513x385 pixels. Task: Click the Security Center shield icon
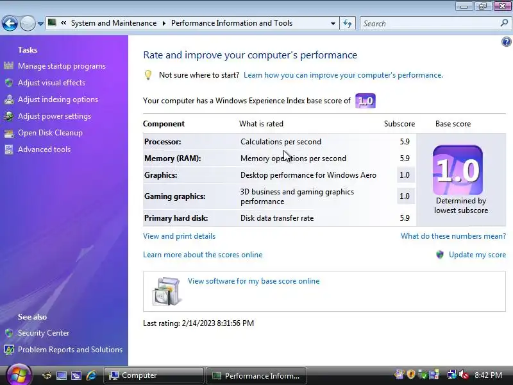(x=9, y=333)
